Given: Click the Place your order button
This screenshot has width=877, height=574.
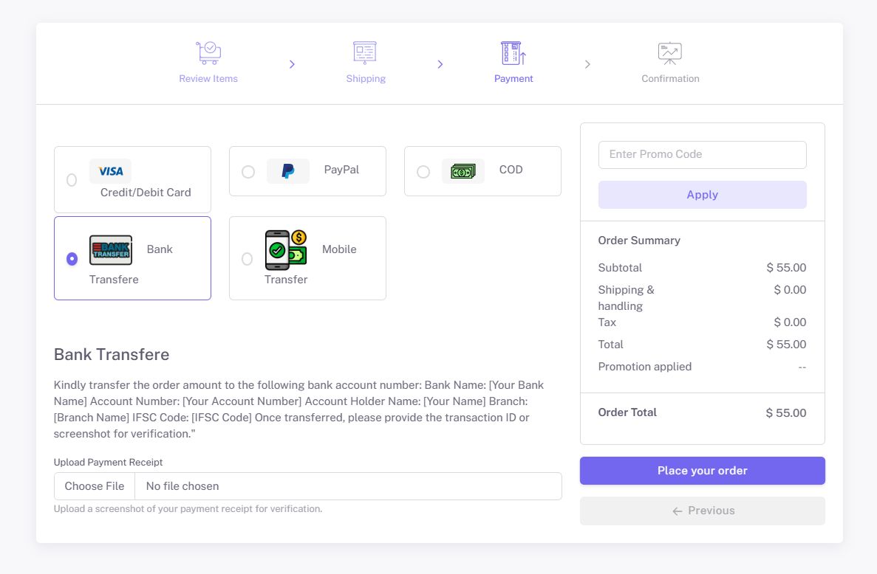Looking at the screenshot, I should point(702,471).
